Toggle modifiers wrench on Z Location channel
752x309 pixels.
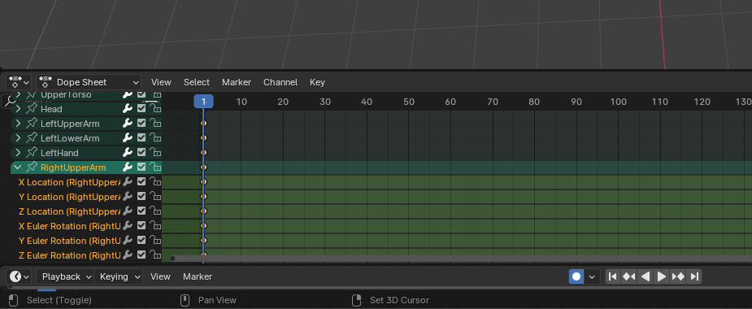[127, 211]
